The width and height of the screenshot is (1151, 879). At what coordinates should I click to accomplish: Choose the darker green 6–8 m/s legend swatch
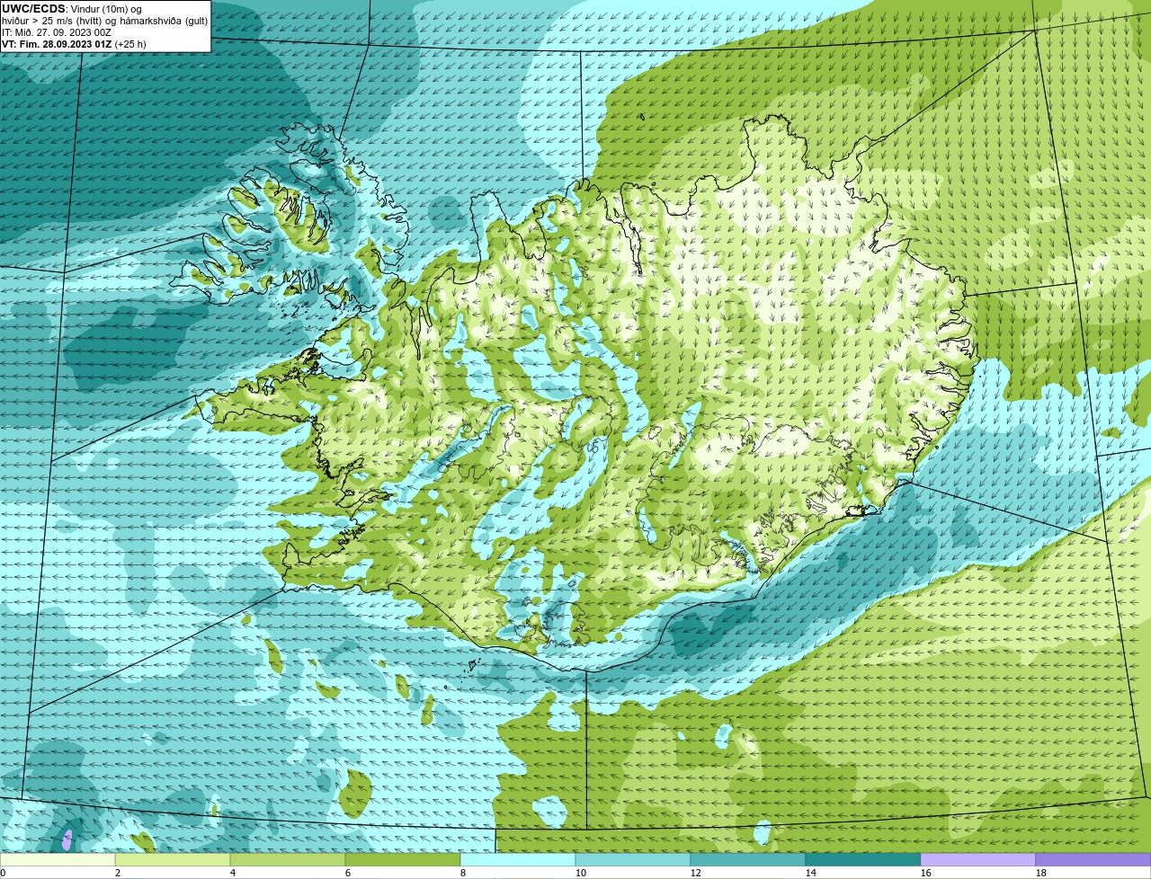pyautogui.click(x=403, y=860)
